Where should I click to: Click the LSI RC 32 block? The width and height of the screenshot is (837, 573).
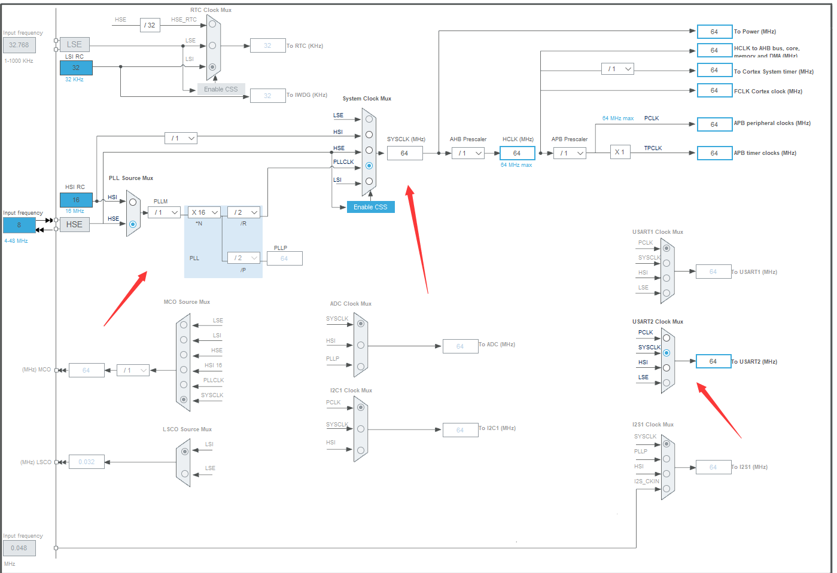76,68
